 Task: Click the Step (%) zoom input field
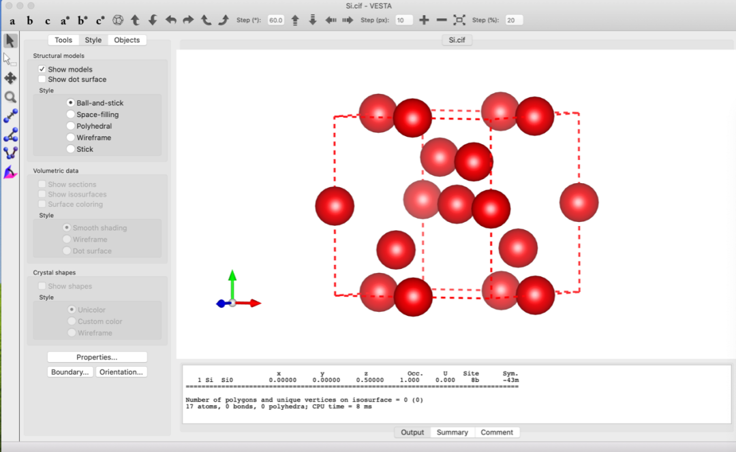point(514,20)
